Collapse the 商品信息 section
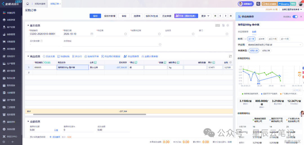The image size is (304, 145). click(28, 56)
